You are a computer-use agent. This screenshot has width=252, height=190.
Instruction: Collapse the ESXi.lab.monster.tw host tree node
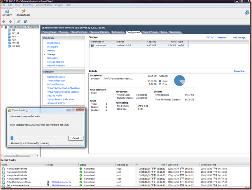2,27
